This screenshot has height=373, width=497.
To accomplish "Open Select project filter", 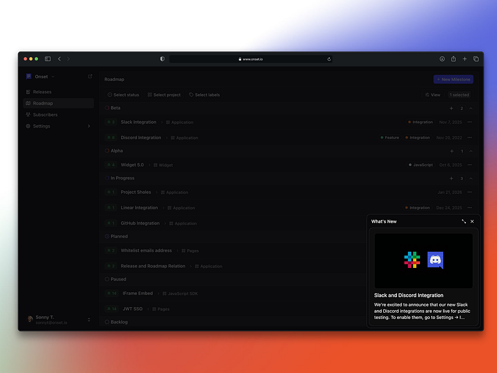I will [164, 95].
